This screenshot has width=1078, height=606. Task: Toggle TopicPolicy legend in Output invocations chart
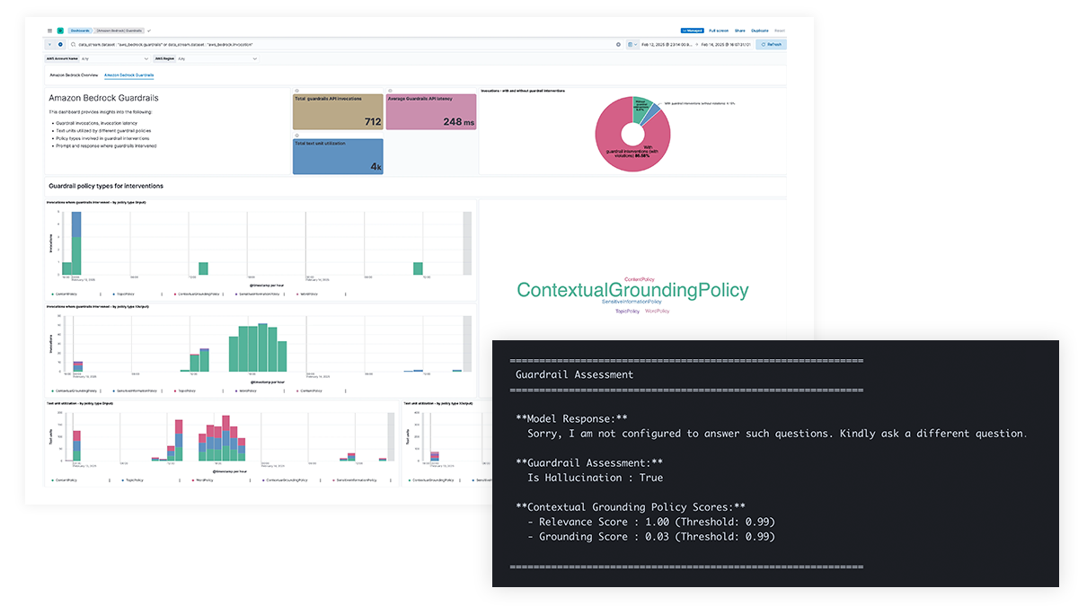[x=185, y=391]
